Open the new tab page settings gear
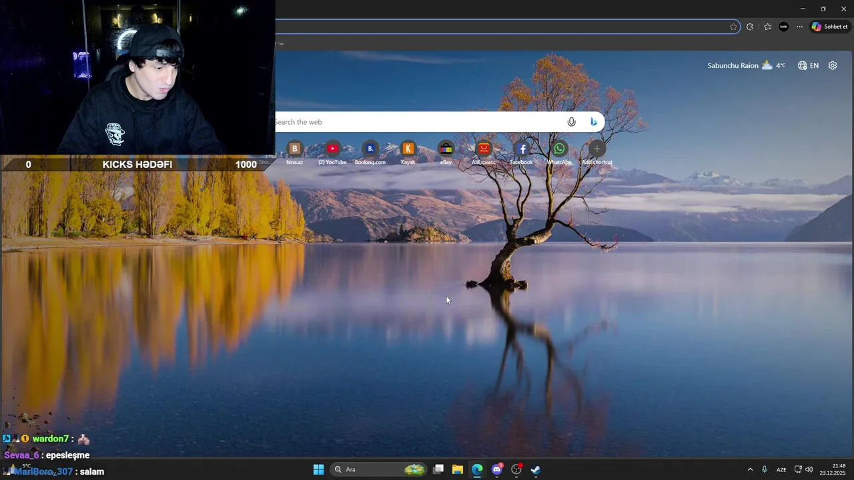The width and height of the screenshot is (854, 480). tap(833, 65)
